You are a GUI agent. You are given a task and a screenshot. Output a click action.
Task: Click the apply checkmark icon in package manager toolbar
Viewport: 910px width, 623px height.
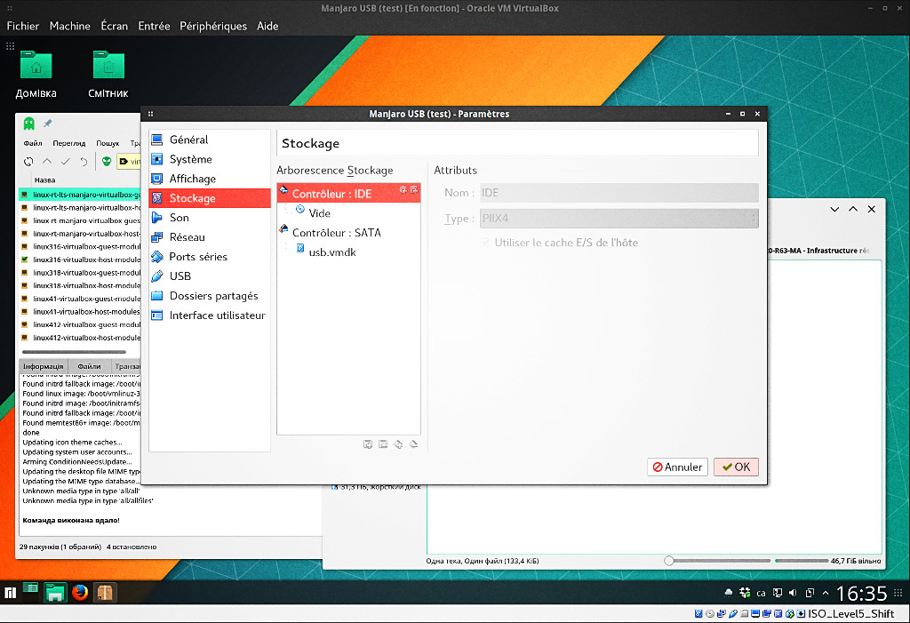[x=66, y=162]
